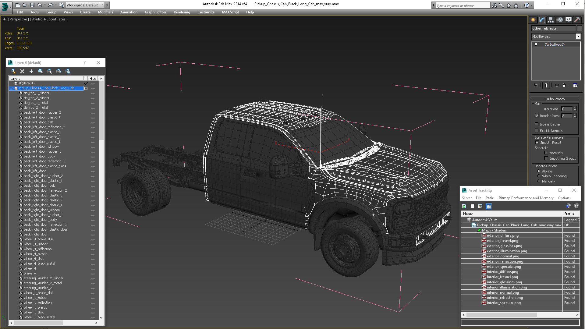The width and height of the screenshot is (585, 329).
Task: Open the Display command panel tab
Action: [x=569, y=20]
